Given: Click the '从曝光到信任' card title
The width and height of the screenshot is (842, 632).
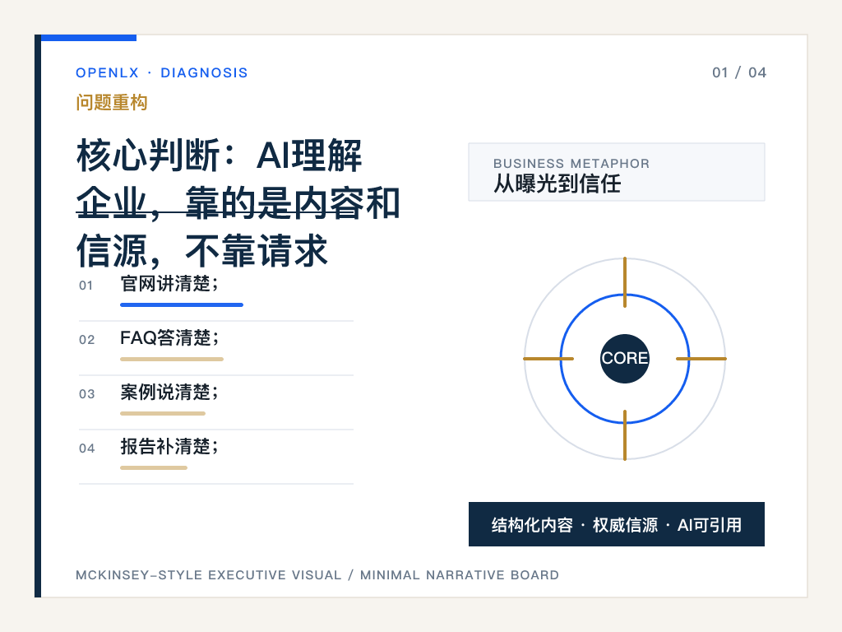Looking at the screenshot, I should pos(557,184).
